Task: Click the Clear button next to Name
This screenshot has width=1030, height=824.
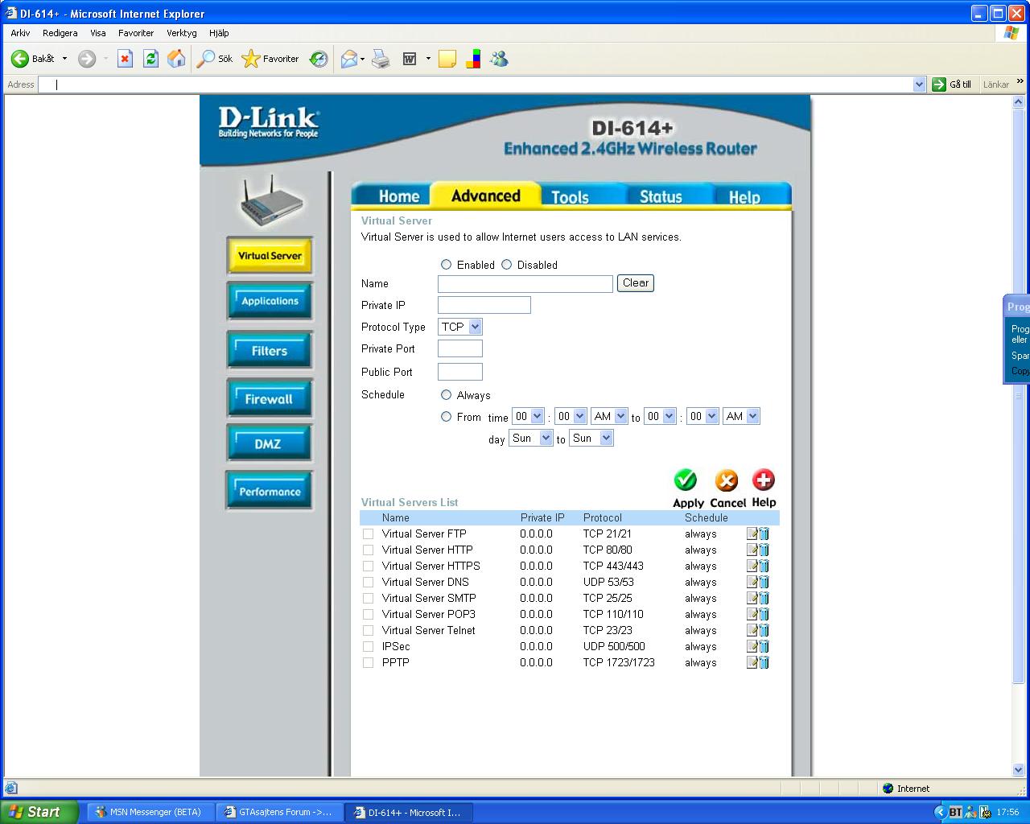Action: pos(636,283)
